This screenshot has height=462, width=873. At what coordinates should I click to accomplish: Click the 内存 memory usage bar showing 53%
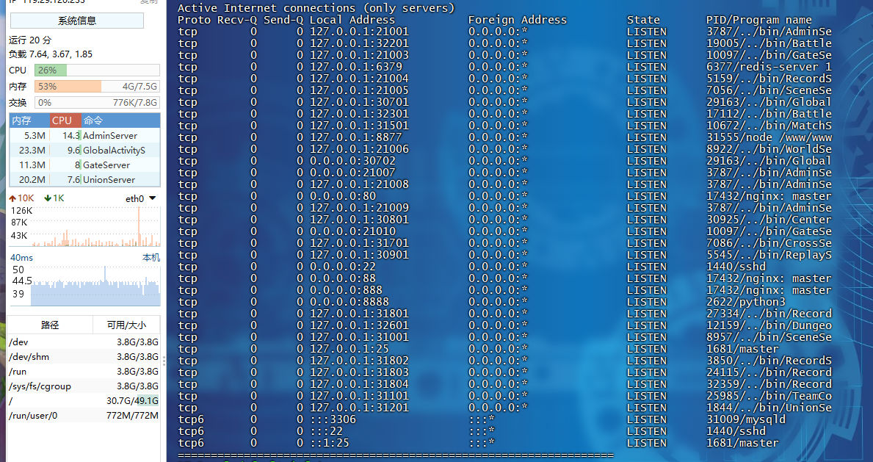97,87
